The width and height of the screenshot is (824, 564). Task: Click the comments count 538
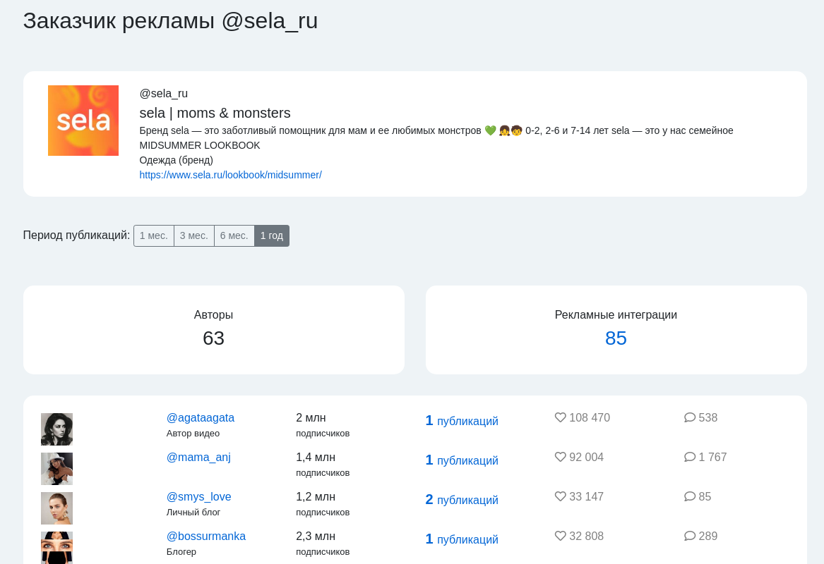pyautogui.click(x=708, y=417)
